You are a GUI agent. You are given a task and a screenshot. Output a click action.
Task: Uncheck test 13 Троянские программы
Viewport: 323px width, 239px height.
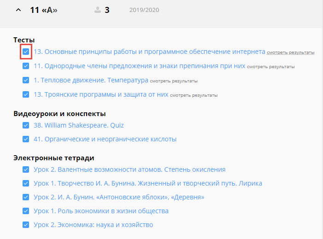[26, 94]
